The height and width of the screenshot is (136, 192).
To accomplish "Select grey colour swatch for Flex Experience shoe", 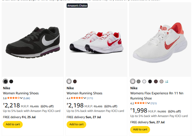I will [138, 82].
